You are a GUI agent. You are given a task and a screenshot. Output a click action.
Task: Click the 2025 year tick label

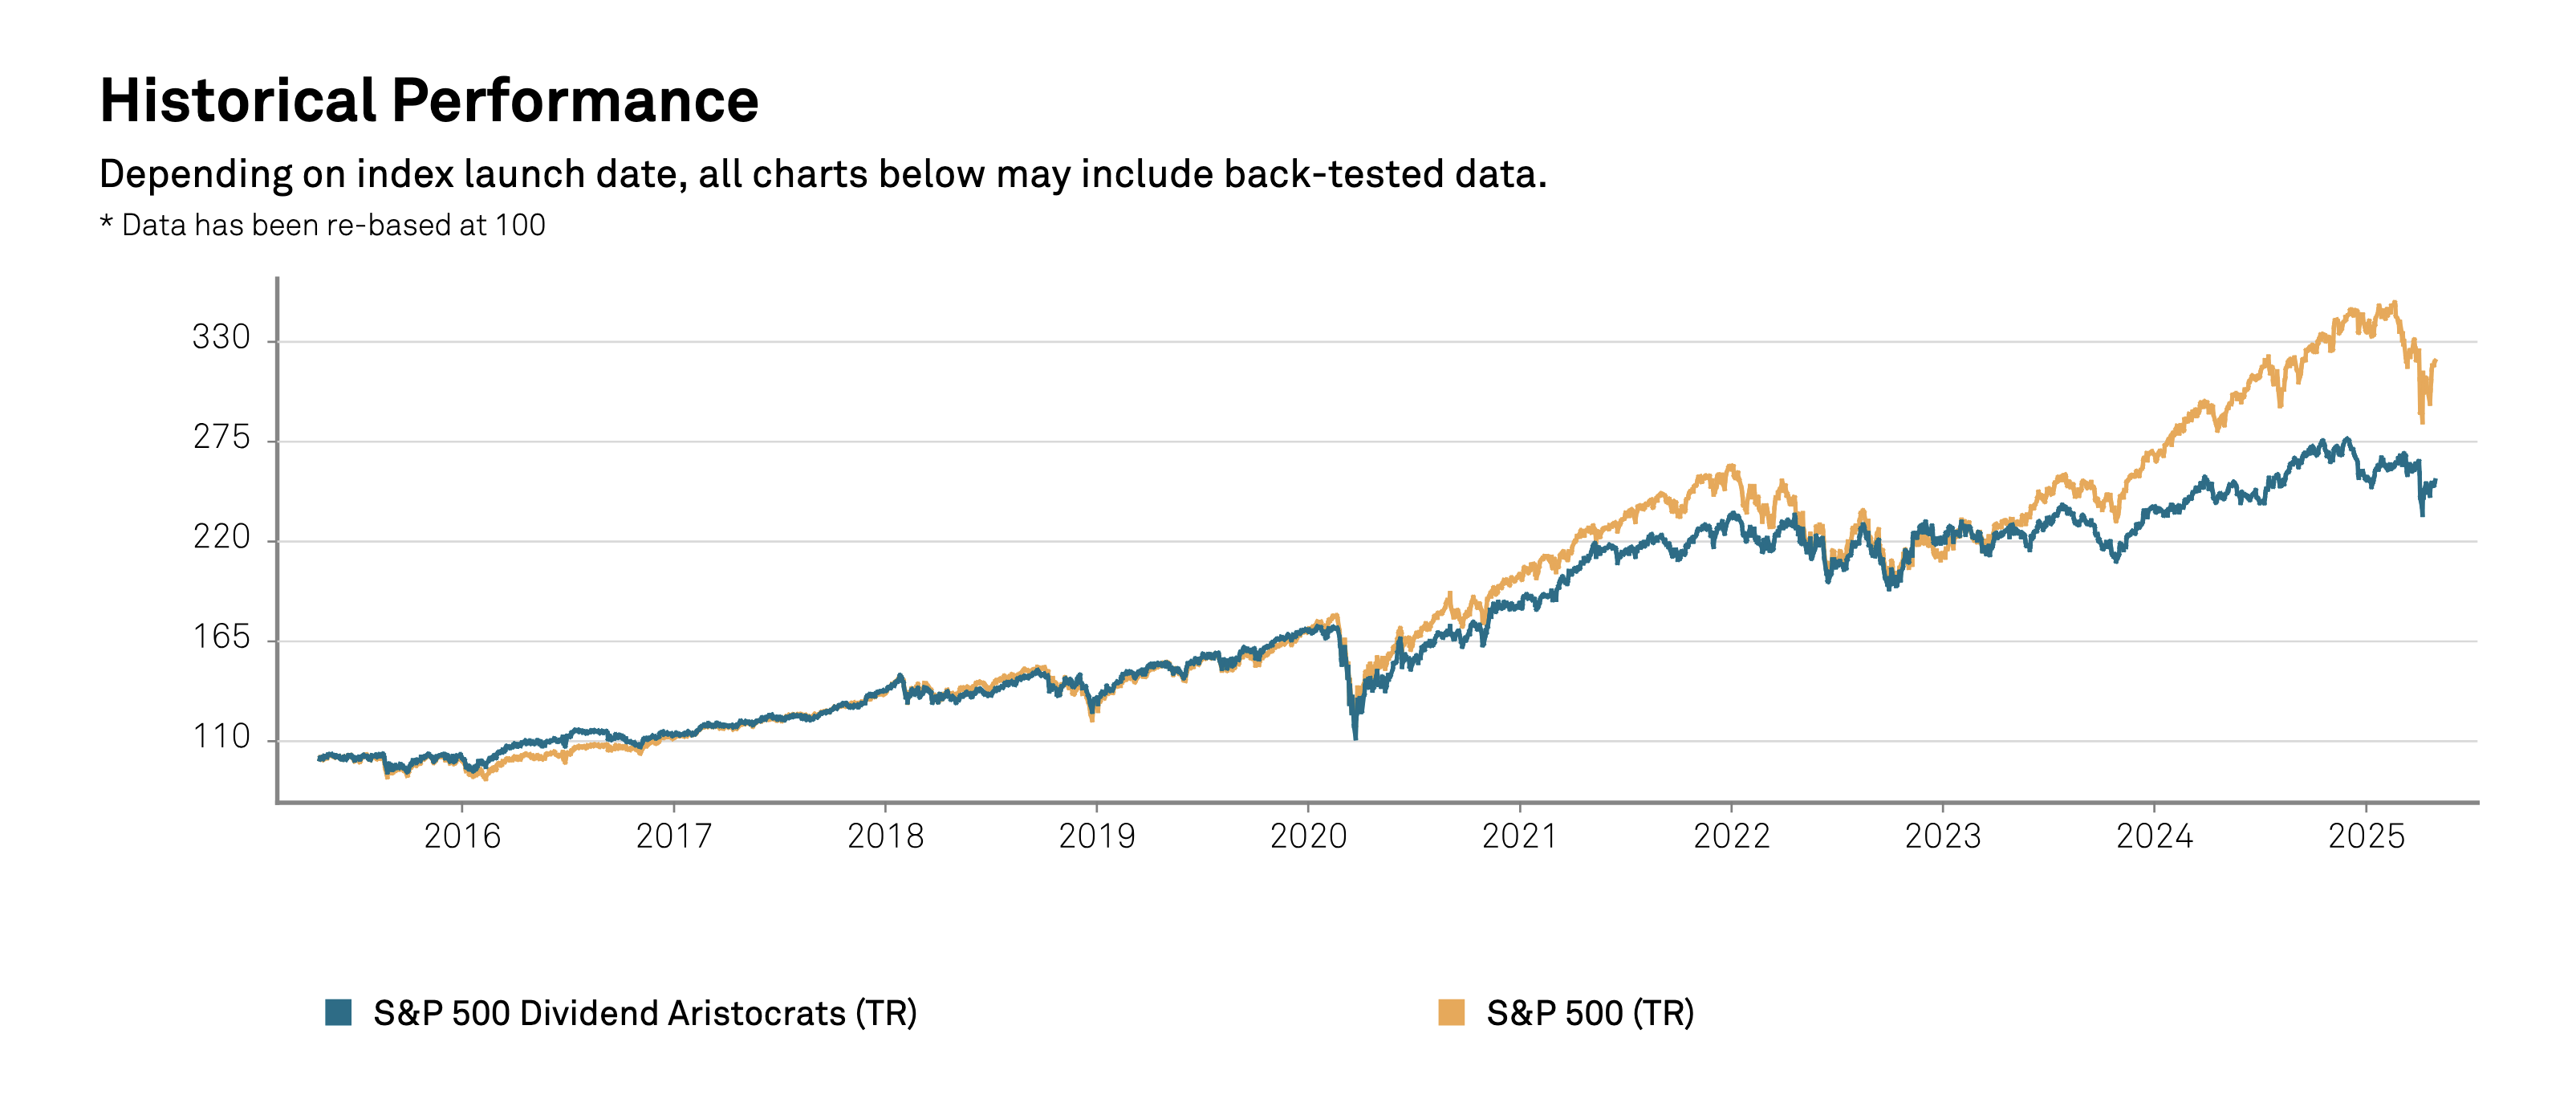[2366, 836]
